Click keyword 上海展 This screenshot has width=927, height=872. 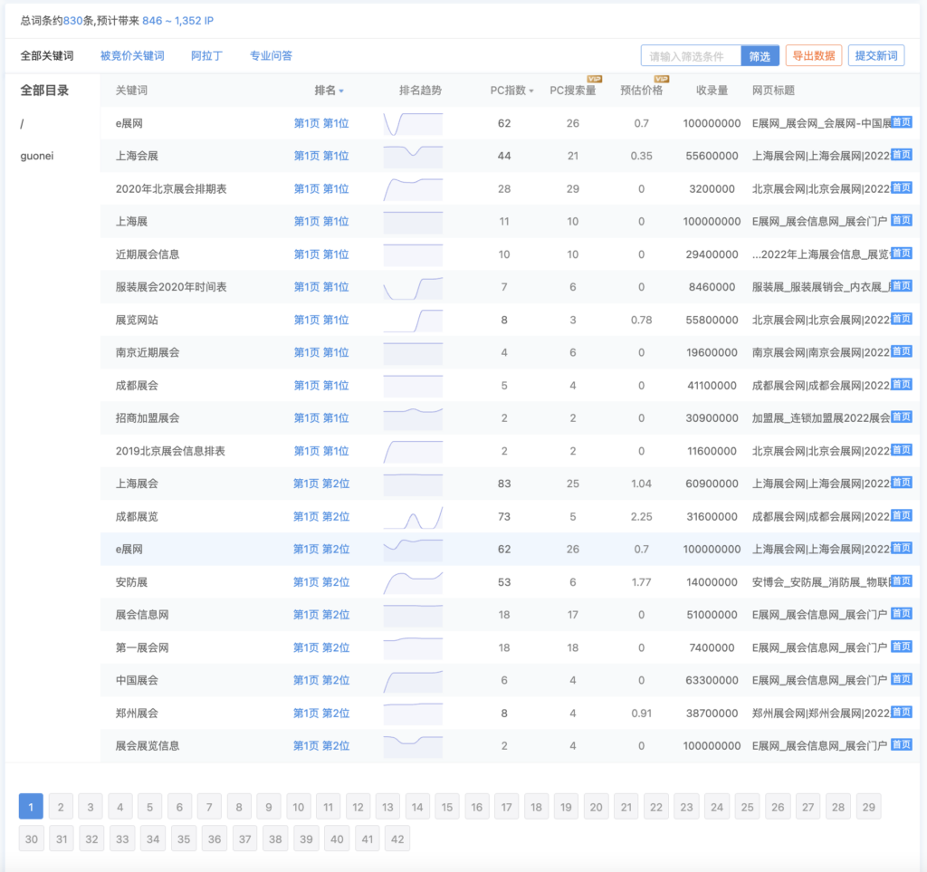(x=131, y=222)
